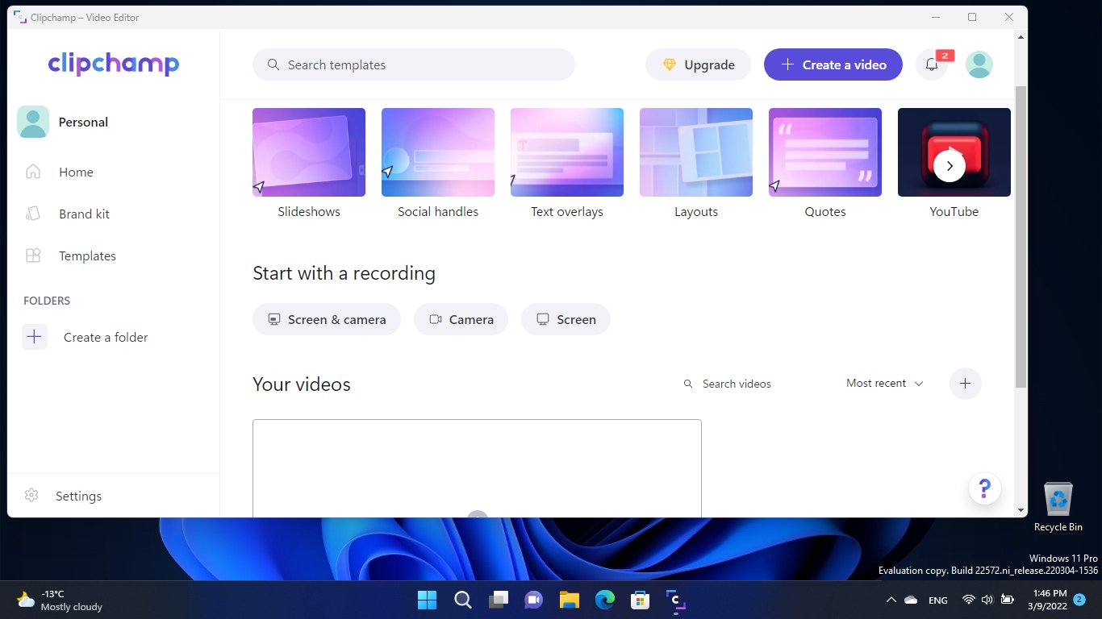Click the Create a folder label
1102x619 pixels.
[x=106, y=338]
